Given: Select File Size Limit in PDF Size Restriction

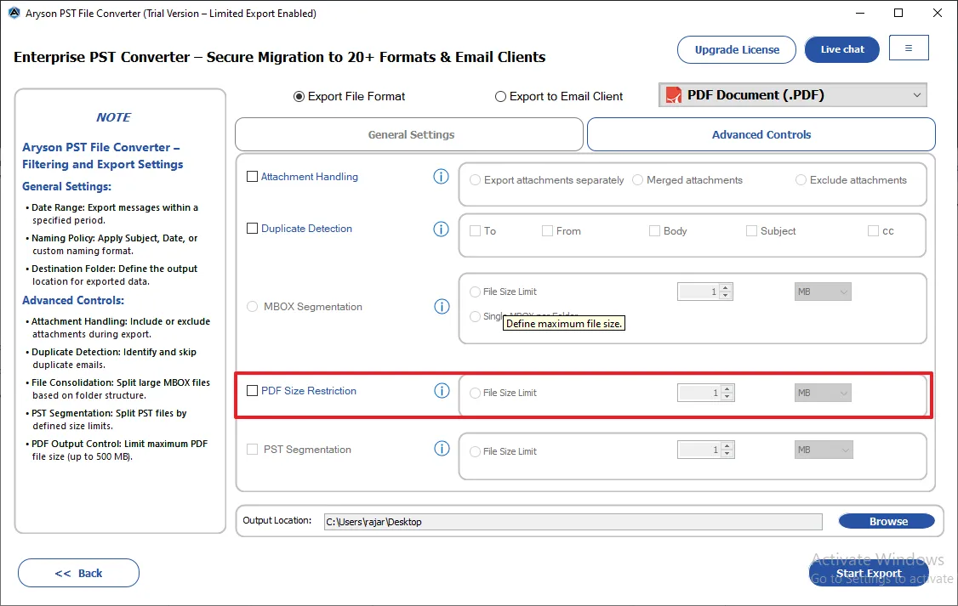Looking at the screenshot, I should tap(475, 393).
